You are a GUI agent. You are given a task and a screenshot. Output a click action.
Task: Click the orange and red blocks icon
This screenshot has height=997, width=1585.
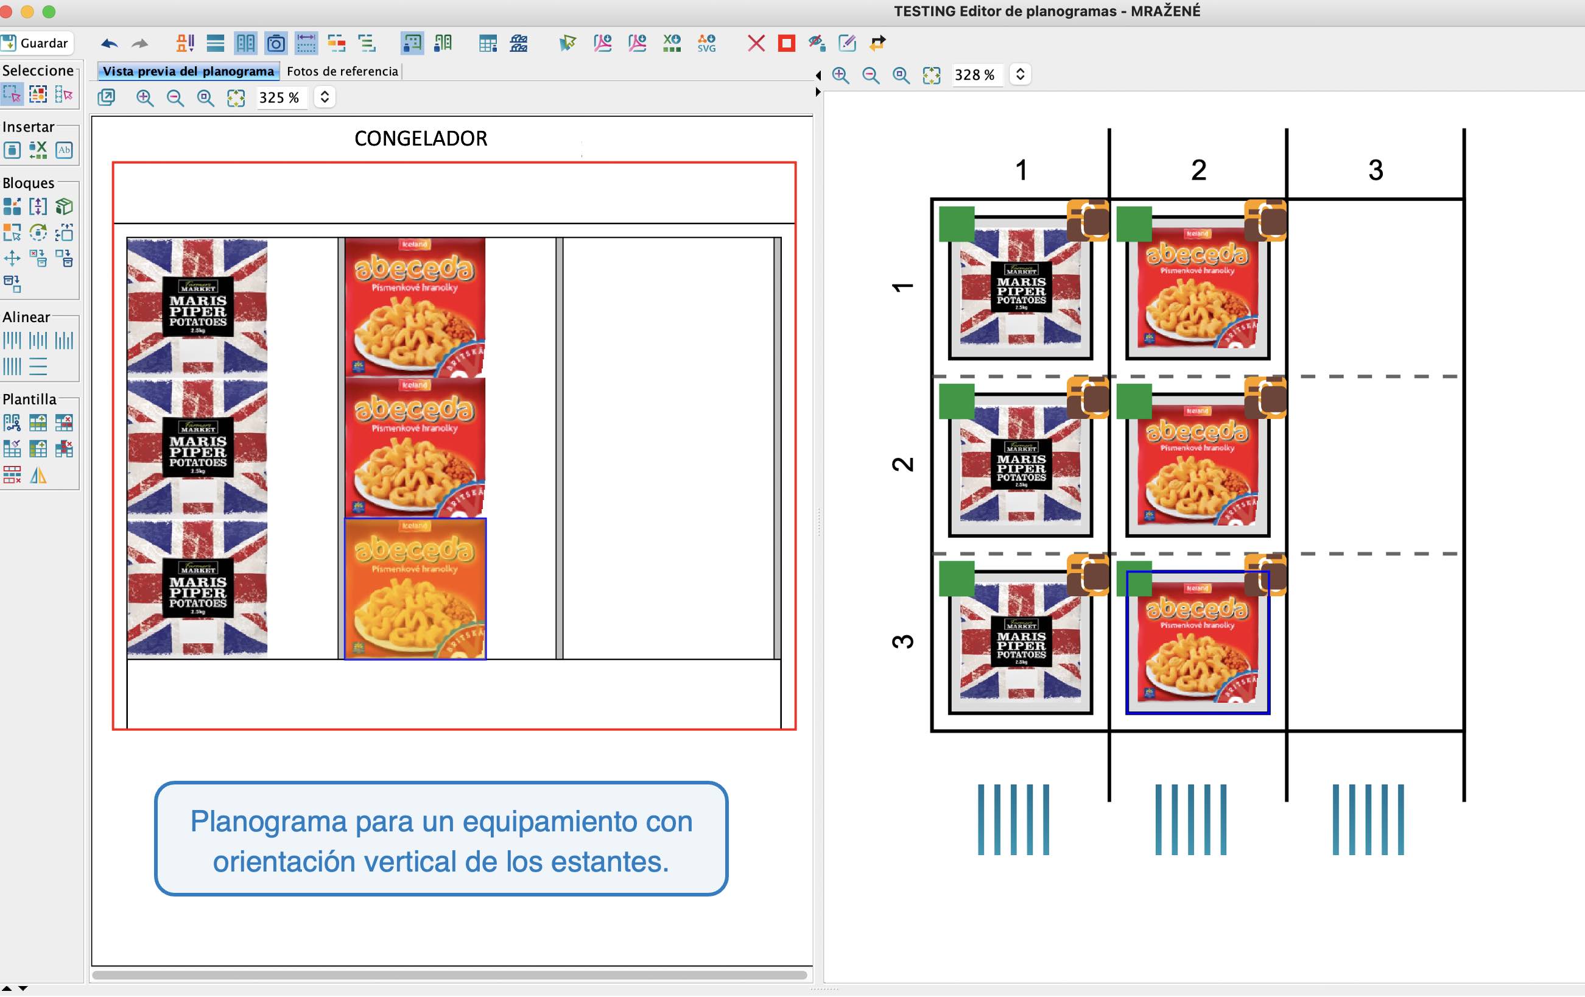coord(336,43)
